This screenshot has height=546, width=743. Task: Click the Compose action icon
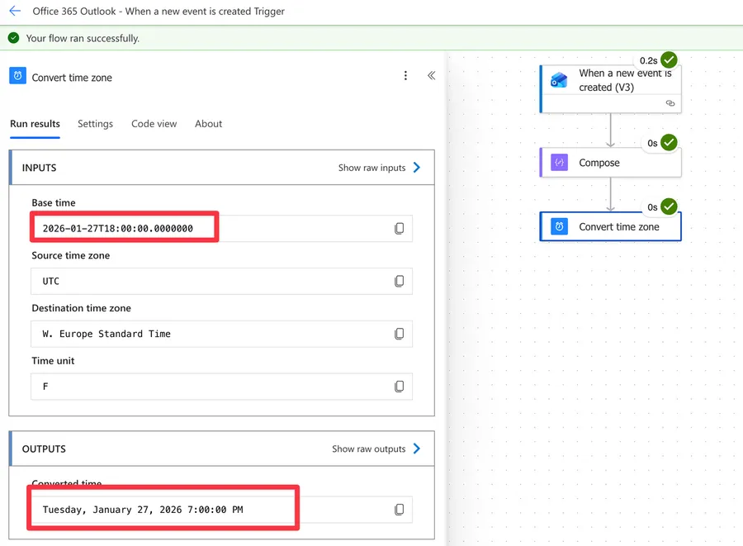pos(560,163)
